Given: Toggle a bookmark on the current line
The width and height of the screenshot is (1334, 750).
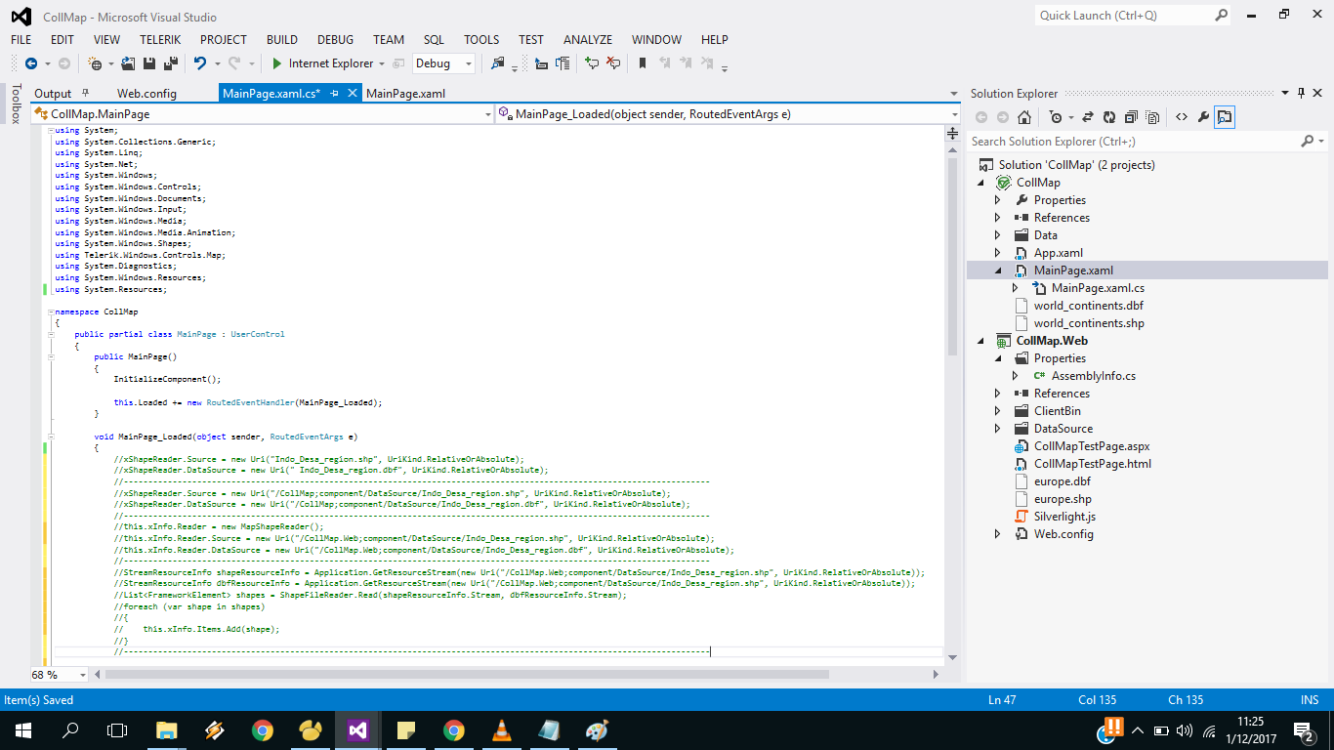Looking at the screenshot, I should [x=642, y=63].
